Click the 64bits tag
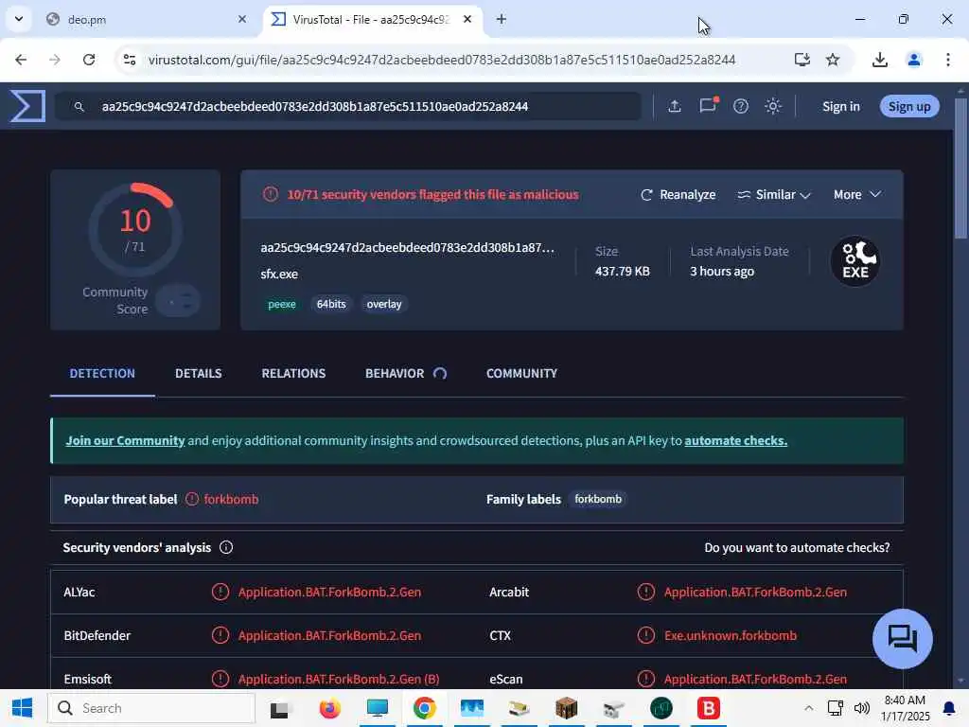Image resolution: width=969 pixels, height=727 pixels. click(330, 304)
